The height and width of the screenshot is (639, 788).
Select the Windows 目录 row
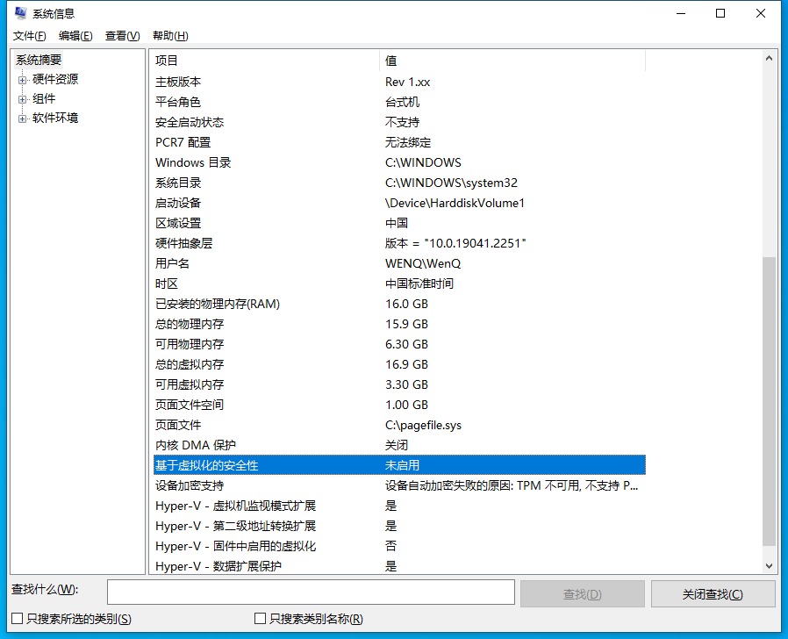click(399, 162)
